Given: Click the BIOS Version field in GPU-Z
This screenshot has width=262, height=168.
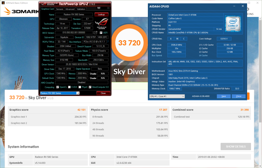Looking at the screenshot, I should (x=74, y=33).
